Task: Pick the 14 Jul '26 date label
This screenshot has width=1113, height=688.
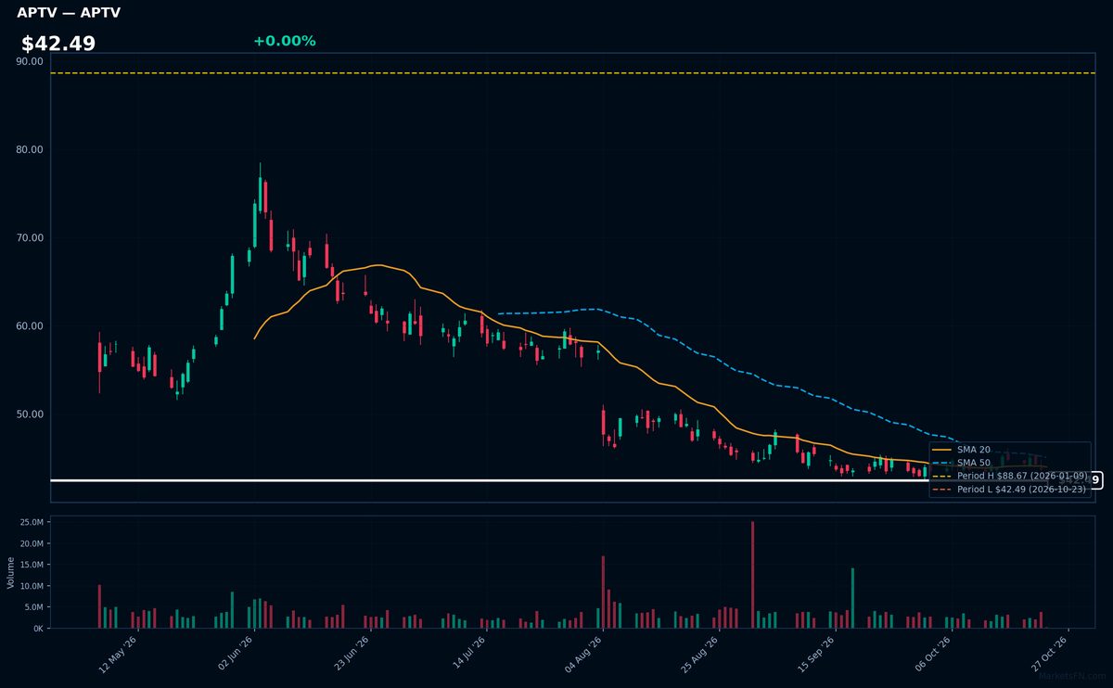Action: coord(468,653)
